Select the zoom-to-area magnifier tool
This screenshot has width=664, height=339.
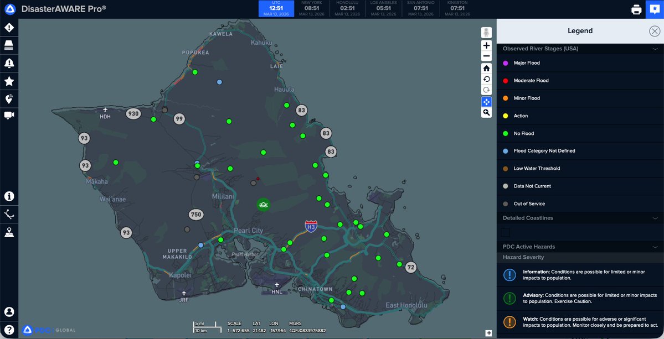pos(487,112)
